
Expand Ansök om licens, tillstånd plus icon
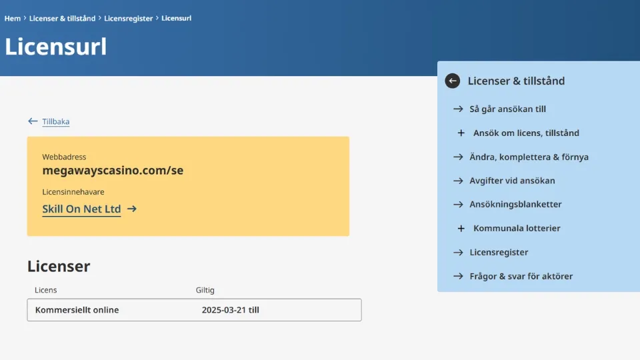pyautogui.click(x=461, y=133)
